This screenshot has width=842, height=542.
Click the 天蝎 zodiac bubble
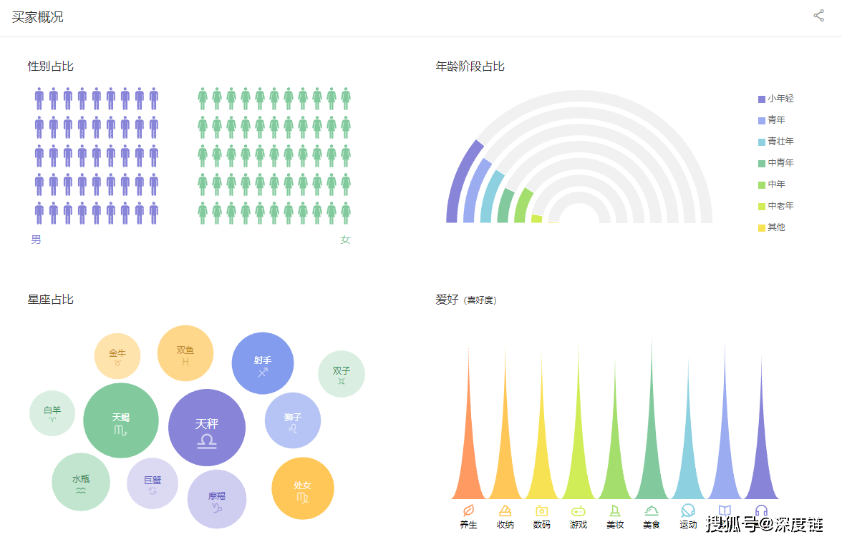tap(121, 420)
